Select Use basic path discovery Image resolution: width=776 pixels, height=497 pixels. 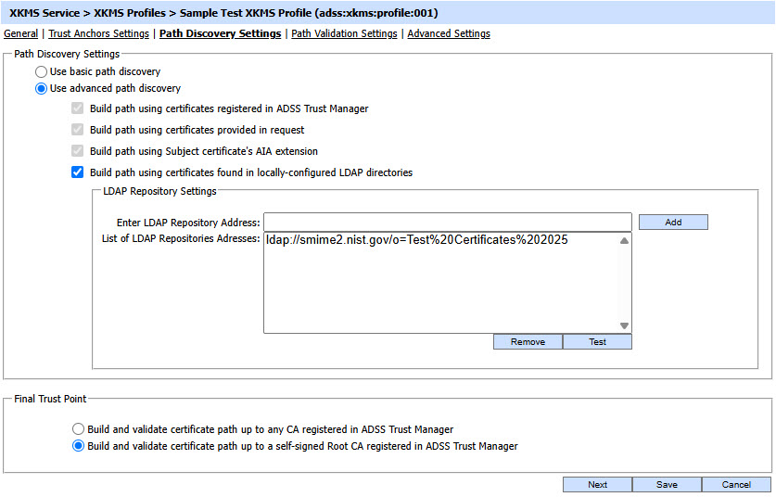coord(41,71)
